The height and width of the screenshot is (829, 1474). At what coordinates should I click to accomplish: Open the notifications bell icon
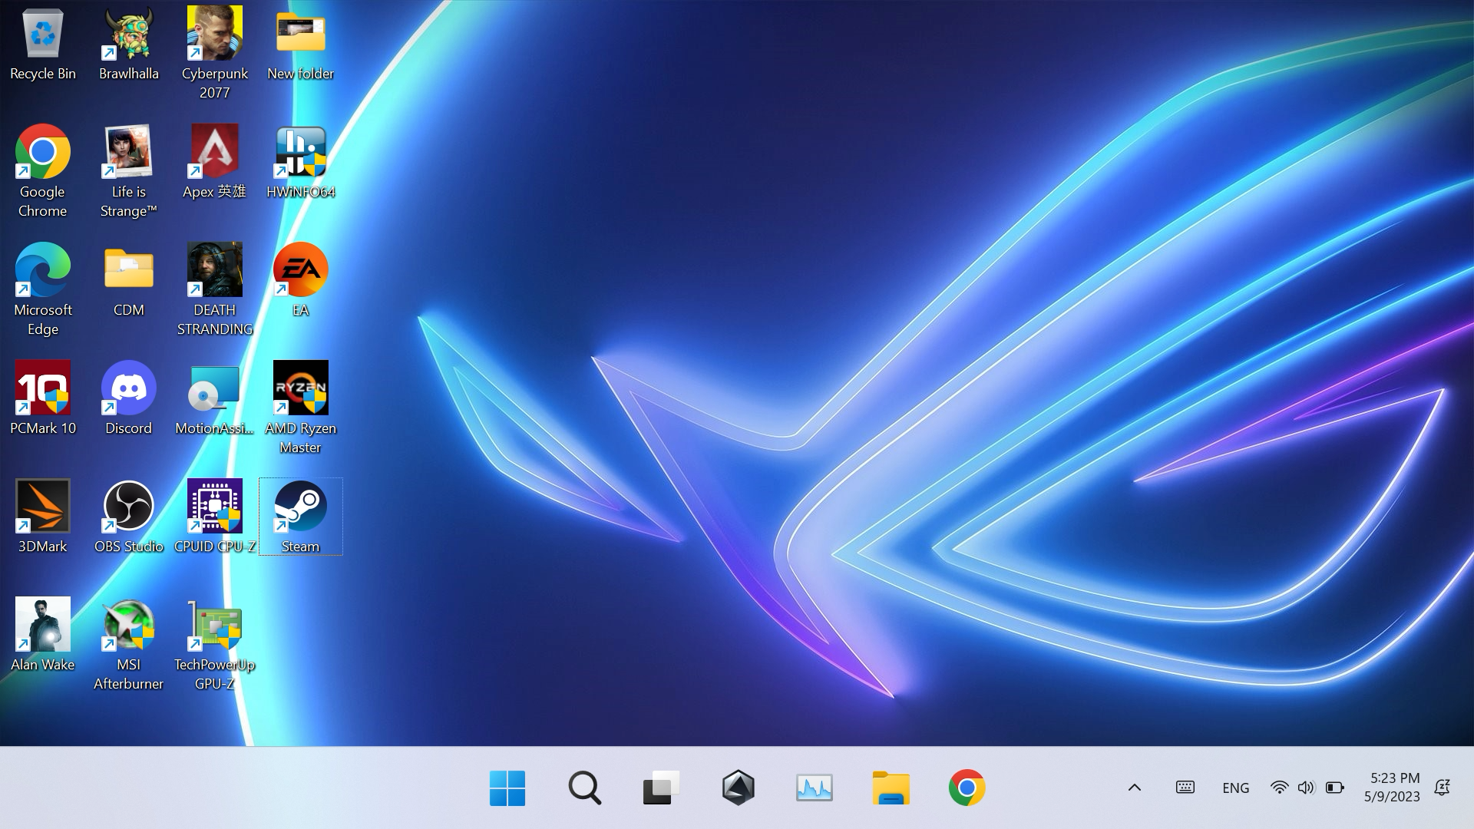1443,788
